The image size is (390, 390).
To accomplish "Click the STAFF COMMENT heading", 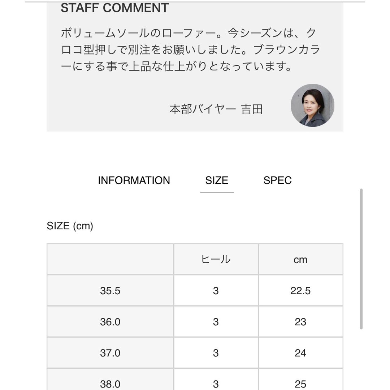I will pyautogui.click(x=115, y=8).
